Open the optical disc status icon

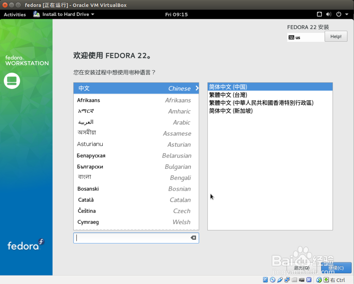click(273, 280)
